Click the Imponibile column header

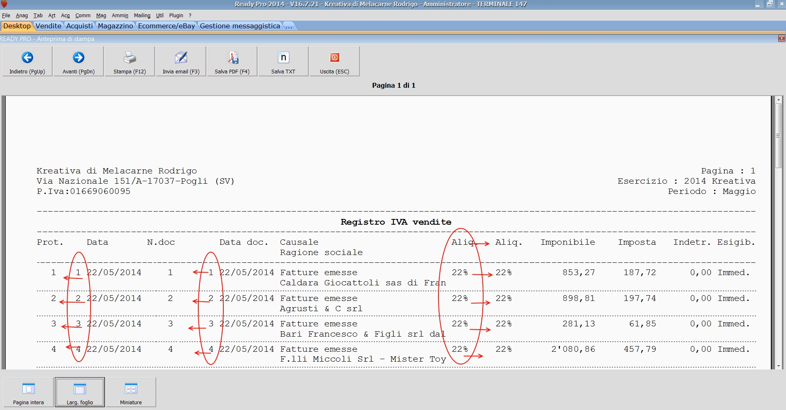568,242
